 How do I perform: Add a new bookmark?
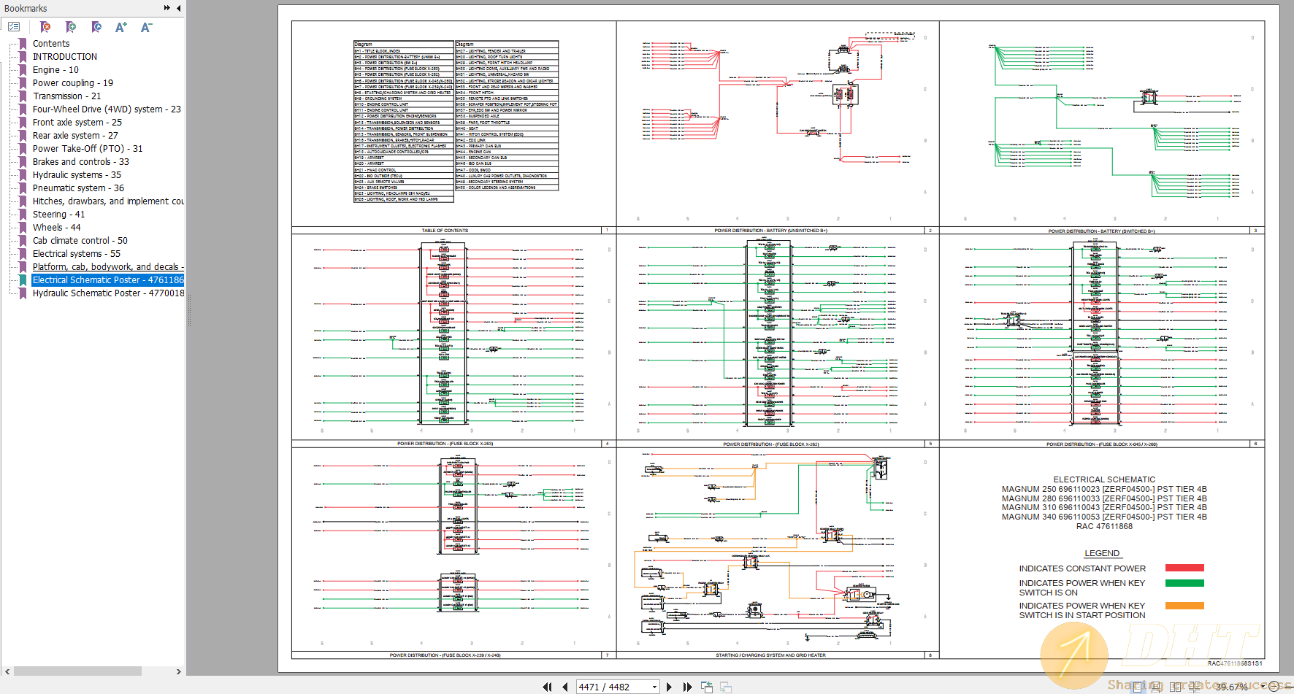(71, 27)
